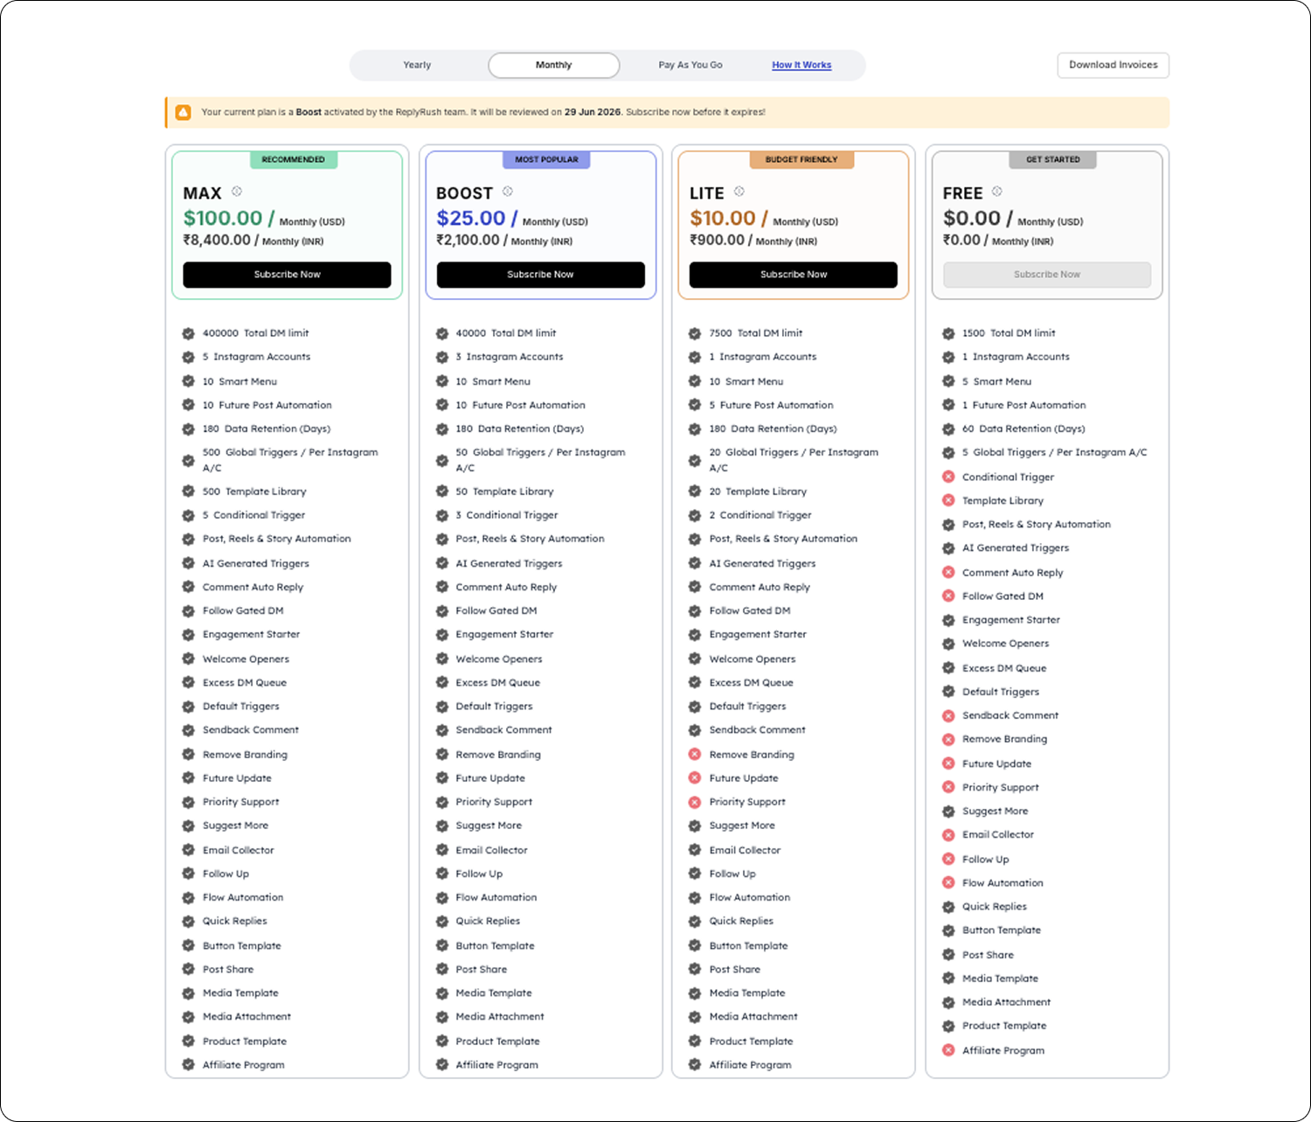The image size is (1311, 1122).
Task: Click check icon for MAX 5 Instagram Accounts
Action: tap(188, 357)
